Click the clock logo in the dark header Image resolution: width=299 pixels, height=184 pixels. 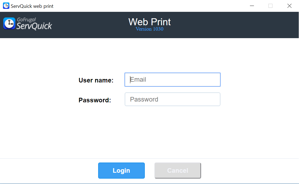click(9, 23)
